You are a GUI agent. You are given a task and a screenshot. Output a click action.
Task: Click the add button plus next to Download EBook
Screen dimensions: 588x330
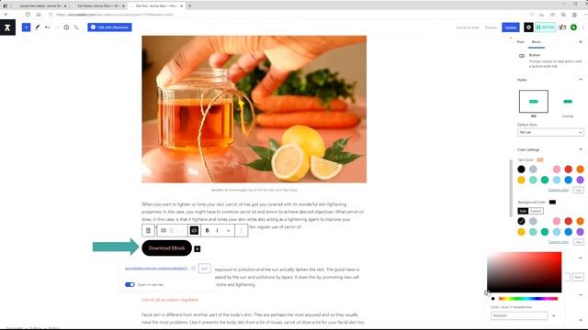tap(198, 248)
